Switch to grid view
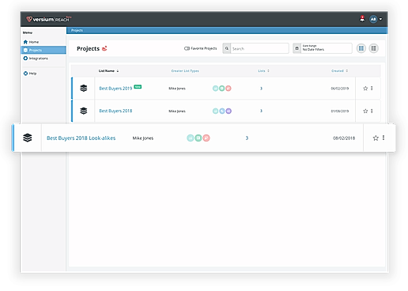Viewport: 408px width, 291px height. [x=361, y=48]
